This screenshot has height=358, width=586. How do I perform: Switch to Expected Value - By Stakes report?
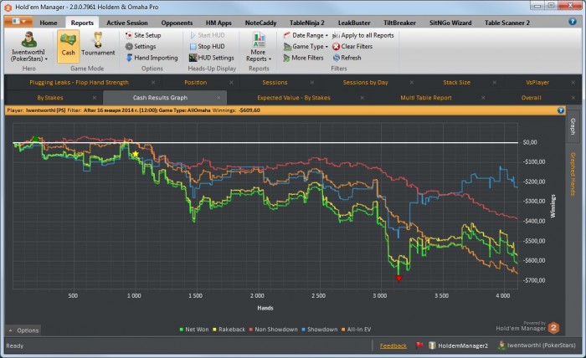tap(294, 98)
